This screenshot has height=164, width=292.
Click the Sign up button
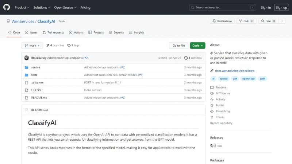[x=281, y=7]
